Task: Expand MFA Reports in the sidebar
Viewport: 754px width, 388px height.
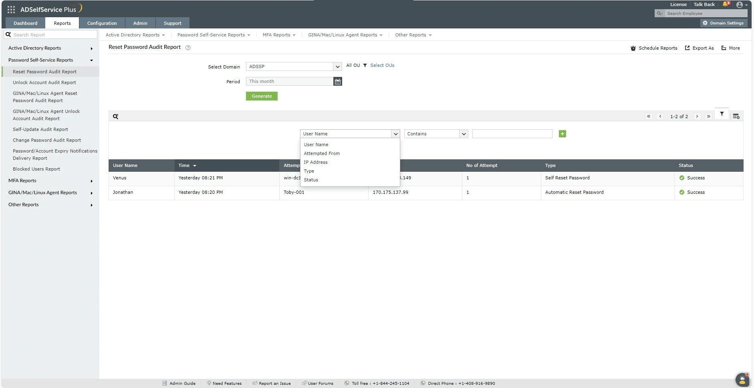Action: tap(22, 181)
